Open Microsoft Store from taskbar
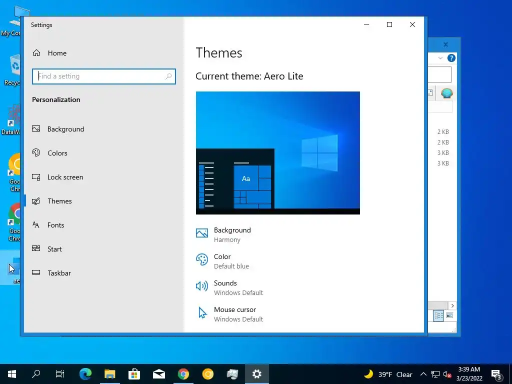The width and height of the screenshot is (512, 384). (134, 374)
